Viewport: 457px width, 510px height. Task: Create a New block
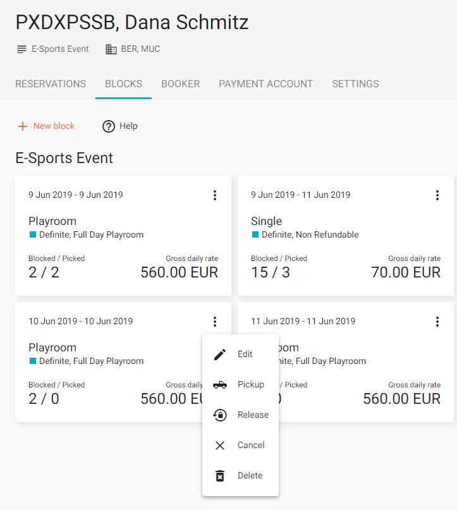click(46, 126)
